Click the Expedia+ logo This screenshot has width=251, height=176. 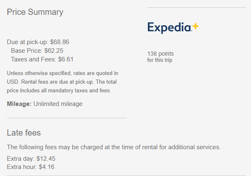pos(173,28)
